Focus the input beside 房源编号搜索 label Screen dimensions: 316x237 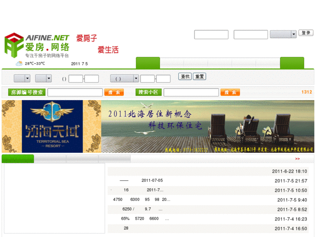(x=75, y=92)
